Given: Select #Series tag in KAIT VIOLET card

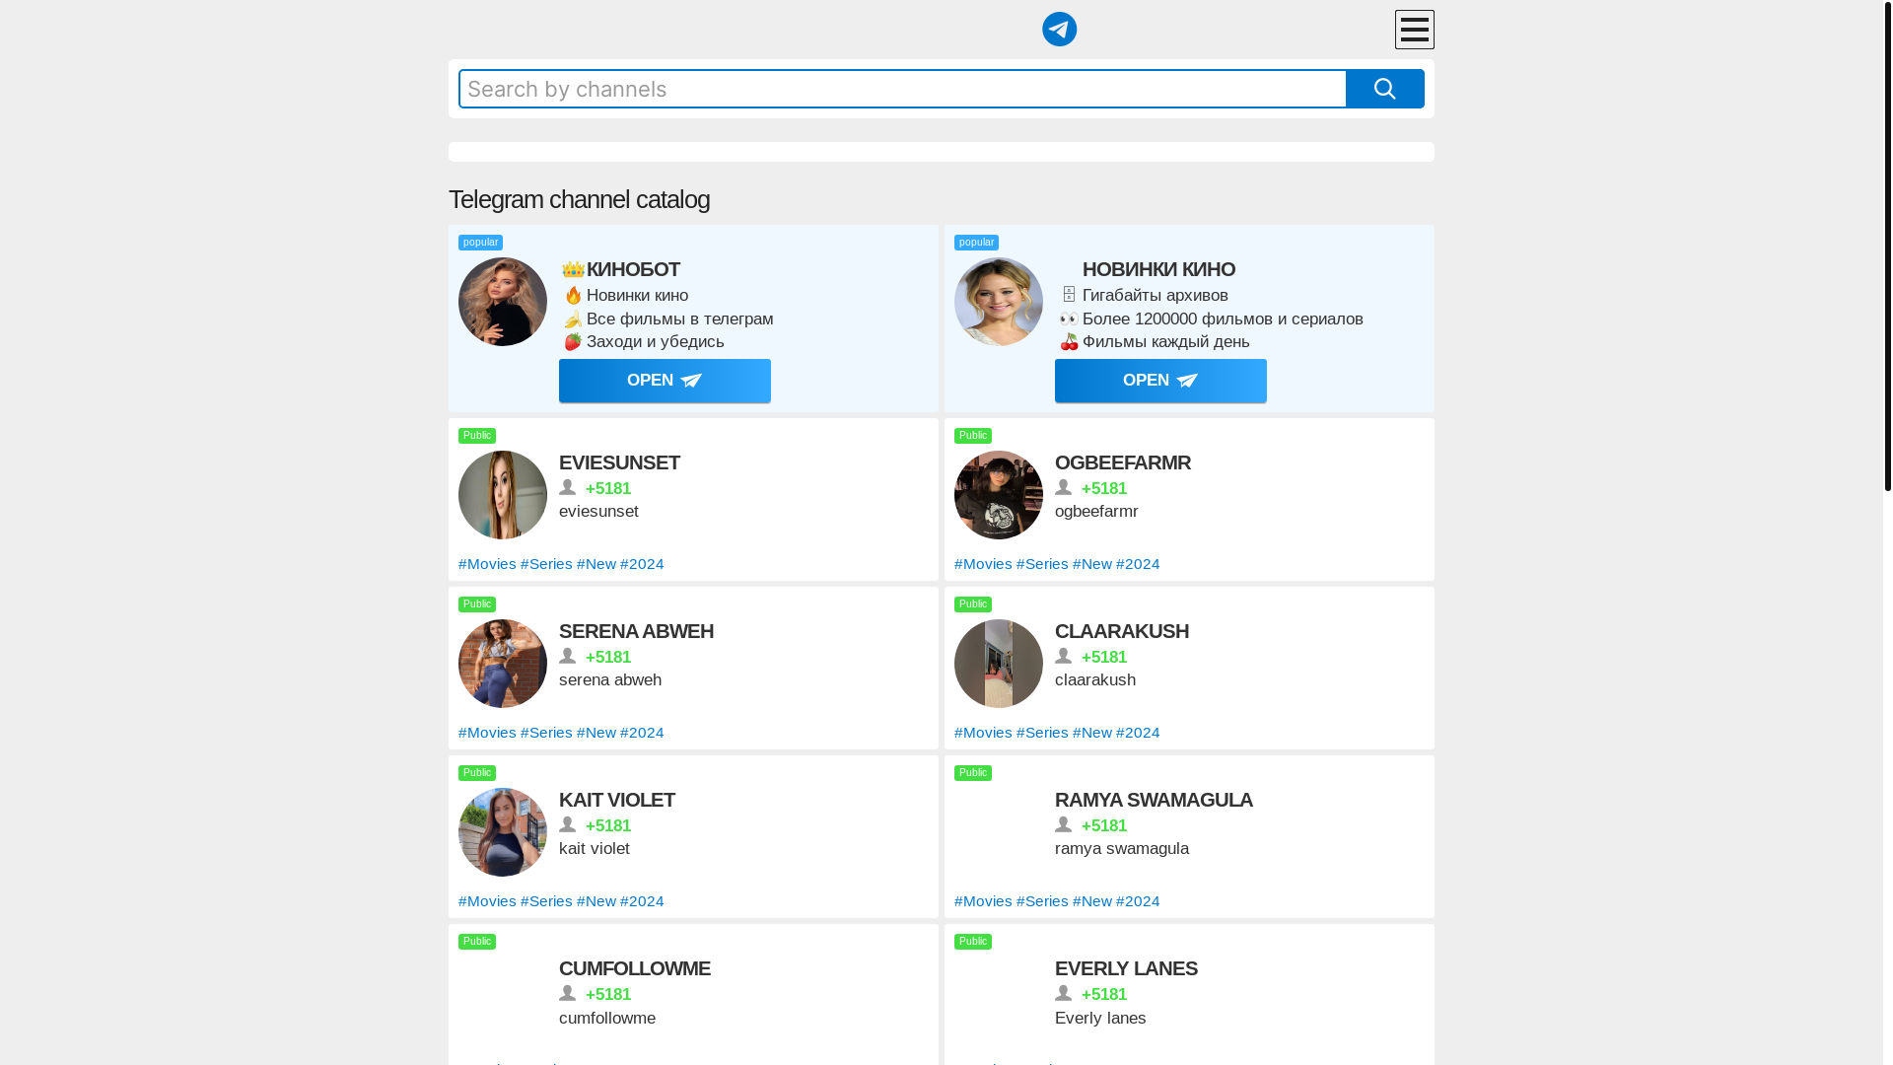Looking at the screenshot, I should click(x=546, y=901).
